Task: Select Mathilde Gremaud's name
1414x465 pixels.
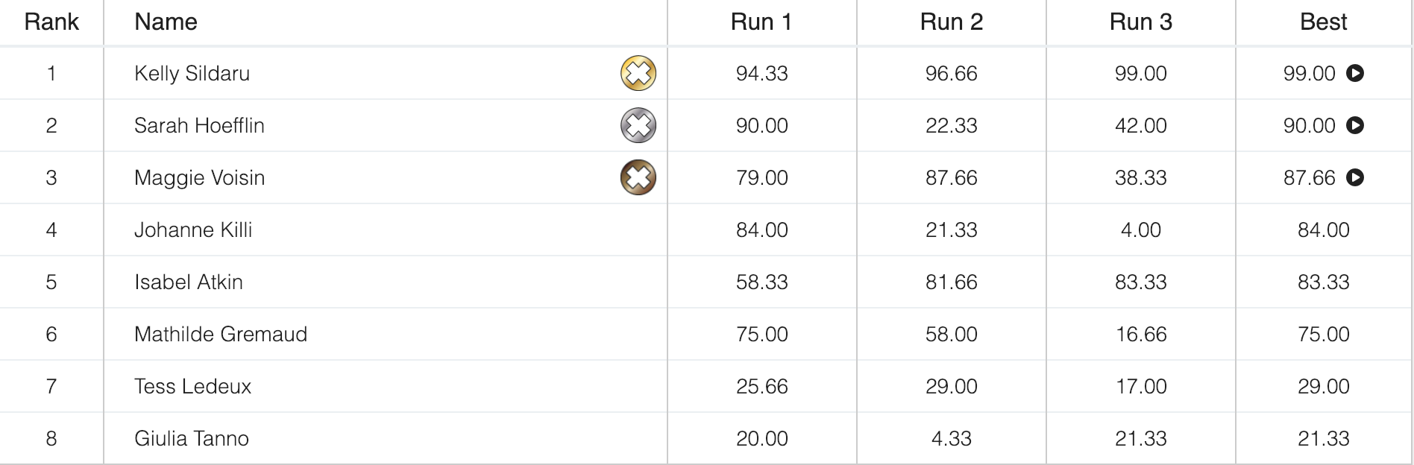Action: tap(220, 334)
